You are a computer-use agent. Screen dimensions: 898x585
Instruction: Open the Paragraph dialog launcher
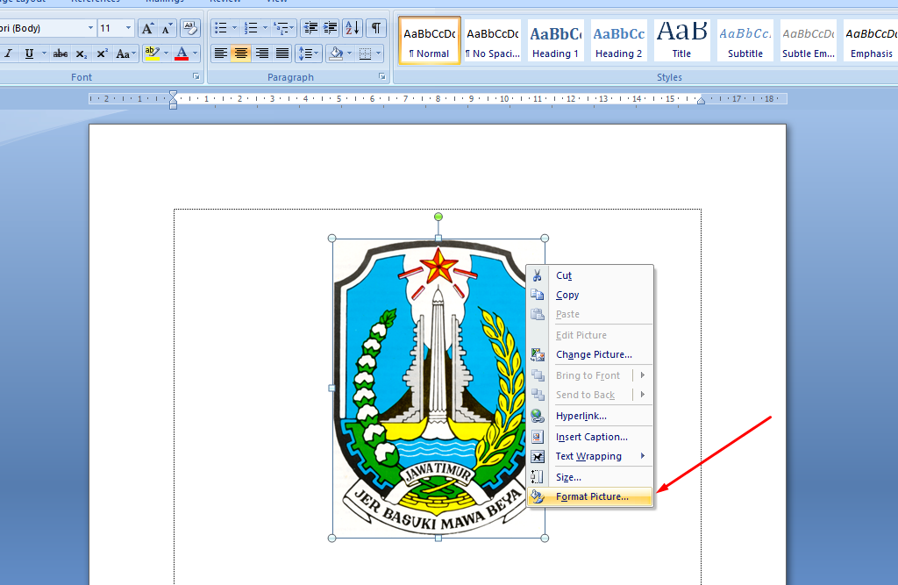click(382, 76)
